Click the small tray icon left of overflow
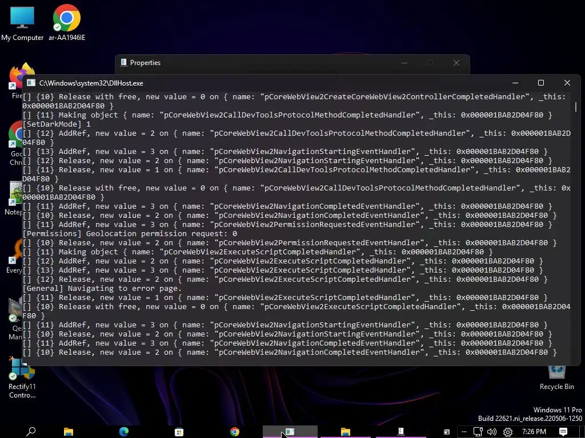Viewport: 585px width, 438px height. tap(447, 432)
